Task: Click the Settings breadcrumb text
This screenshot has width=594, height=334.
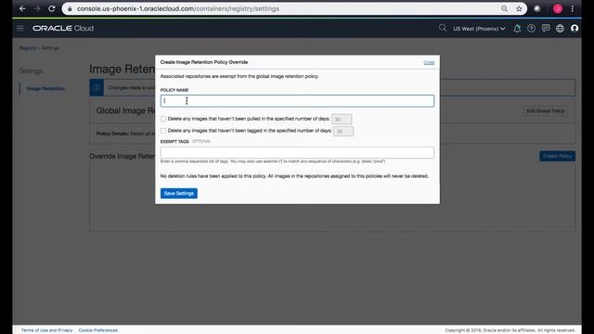Action: pos(50,48)
